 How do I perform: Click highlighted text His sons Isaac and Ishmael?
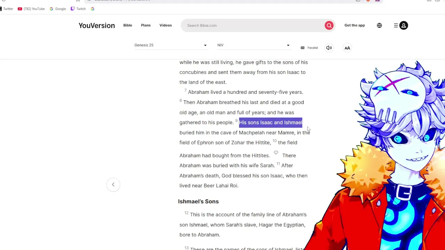(270, 122)
